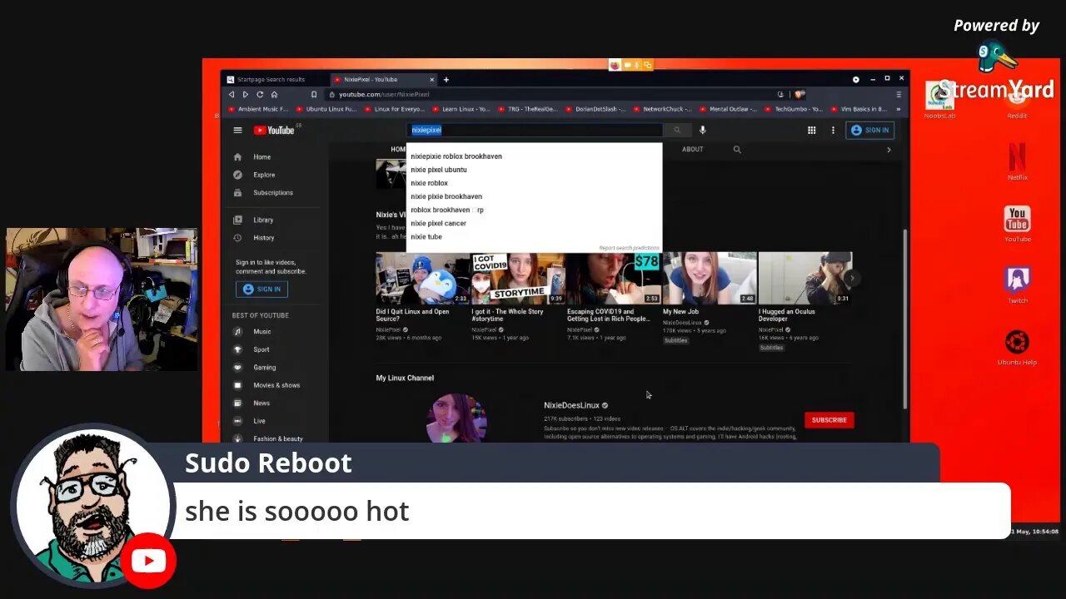Open 'Ubuntu Linux Fu...' bookmark
1066x599 pixels.
pyautogui.click(x=326, y=109)
